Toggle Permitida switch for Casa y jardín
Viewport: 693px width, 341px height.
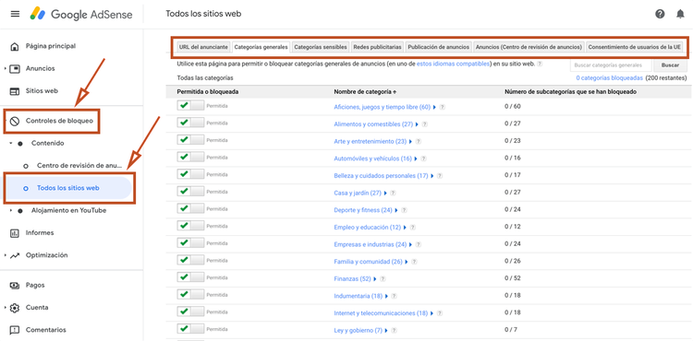(190, 192)
